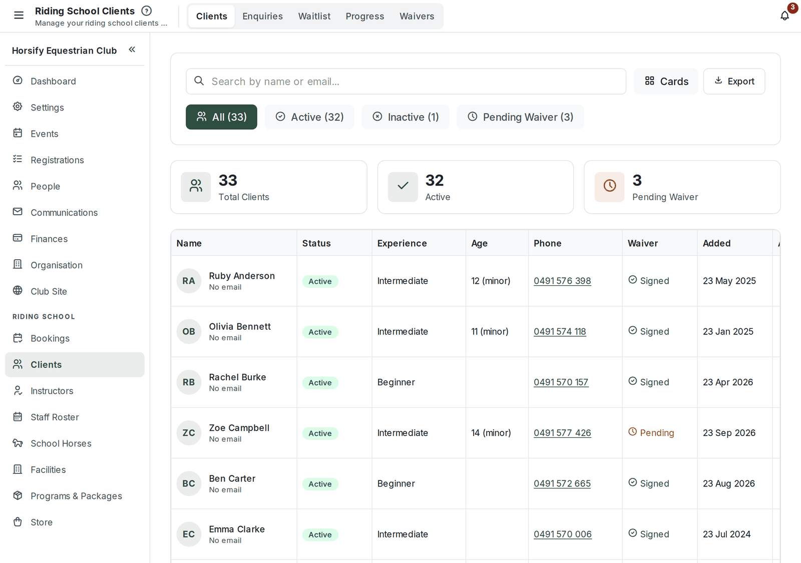Image resolution: width=801 pixels, height=563 pixels.
Task: Open Emma Clarke's name
Action: pos(237,529)
